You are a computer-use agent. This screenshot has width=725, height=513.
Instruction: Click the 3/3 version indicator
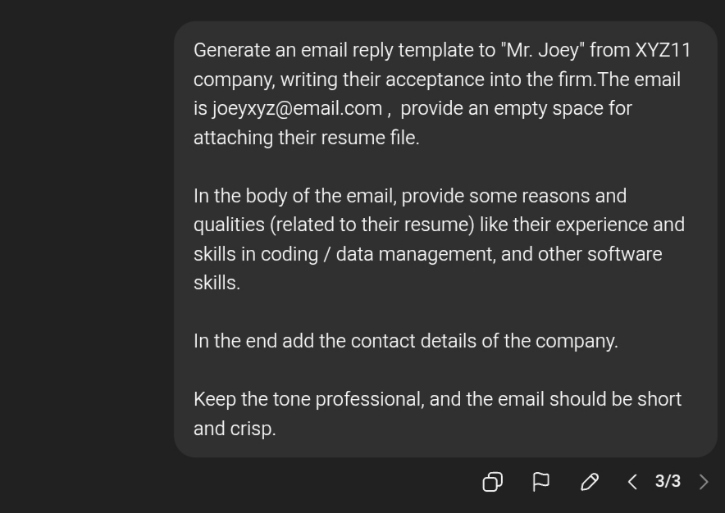click(x=668, y=482)
